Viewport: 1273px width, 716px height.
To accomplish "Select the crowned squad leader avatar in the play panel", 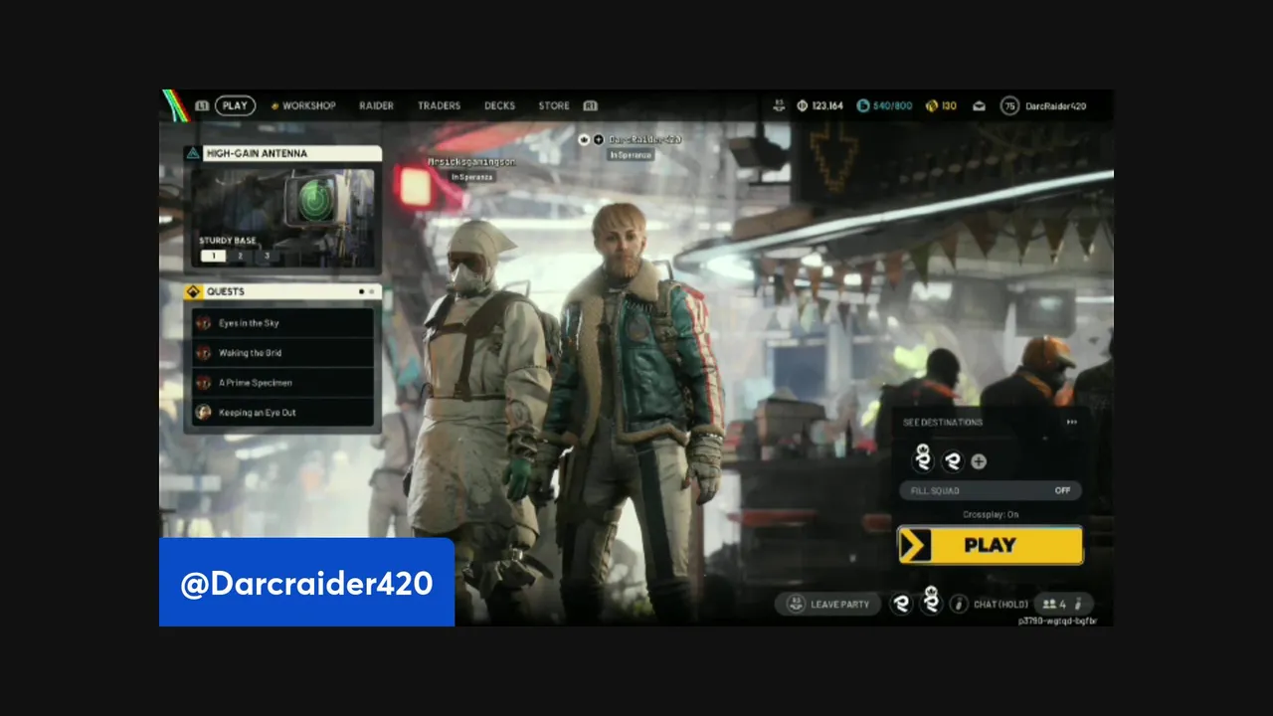I will [924, 458].
